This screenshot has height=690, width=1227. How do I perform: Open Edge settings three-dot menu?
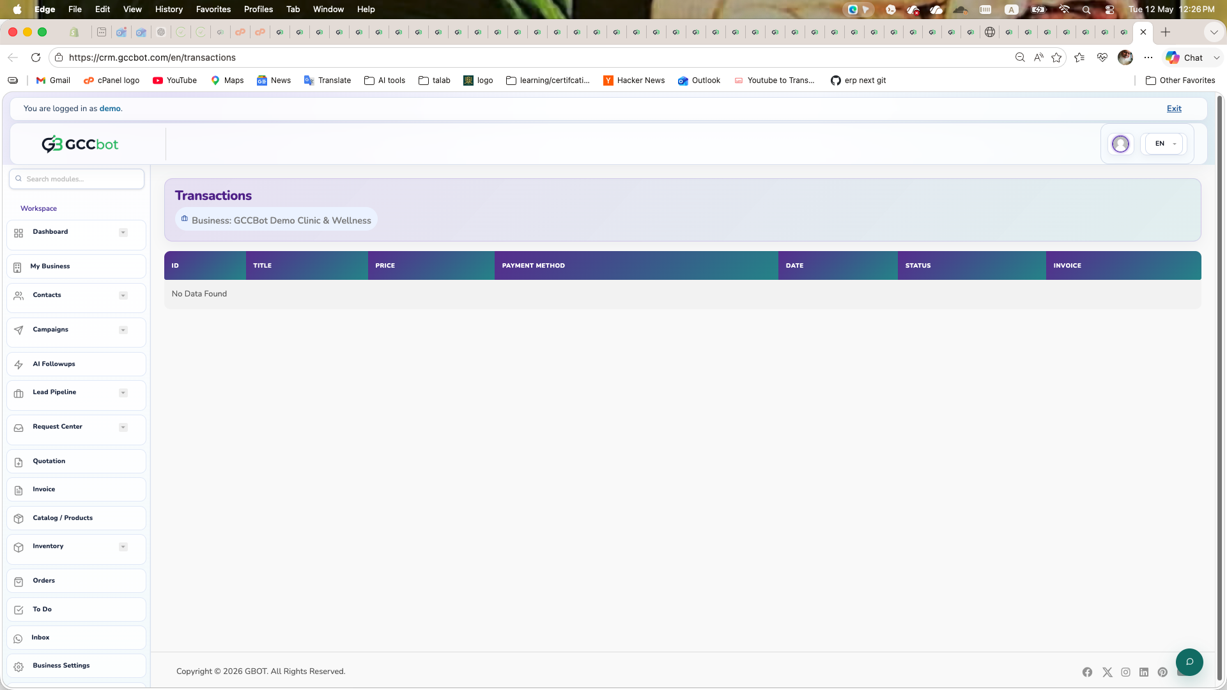(1148, 57)
